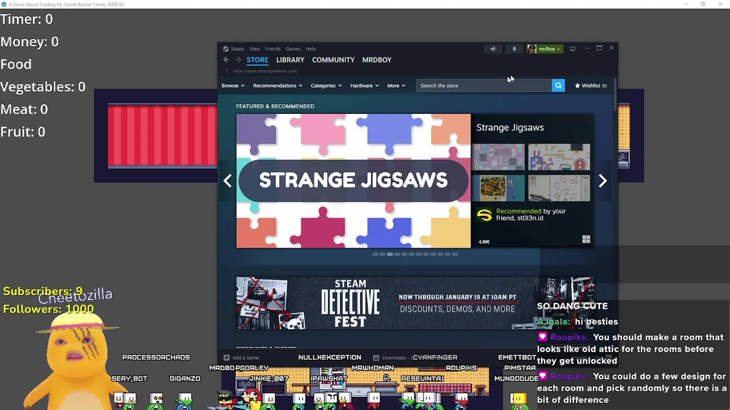Click the magnifier search button

click(x=558, y=85)
